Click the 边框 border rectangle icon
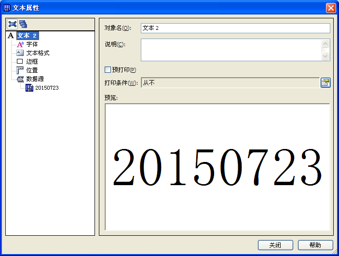Image resolution: width=339 pixels, height=256 pixels. (20, 62)
